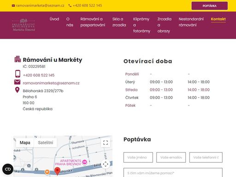The height and width of the screenshot is (177, 236).
Task: Click the Středa 09:00 - 13:00 hours
Action: [161, 90]
